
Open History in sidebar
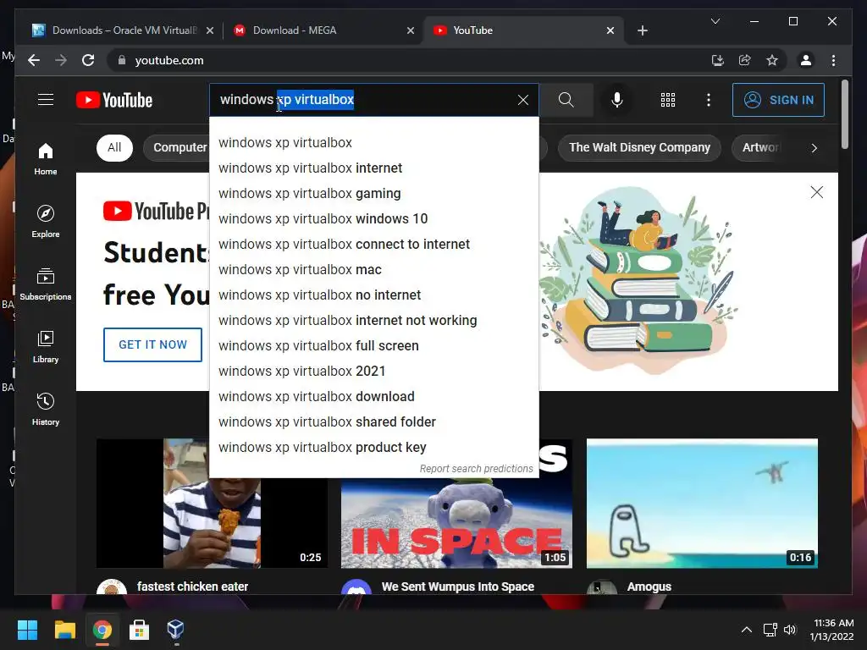coord(46,409)
